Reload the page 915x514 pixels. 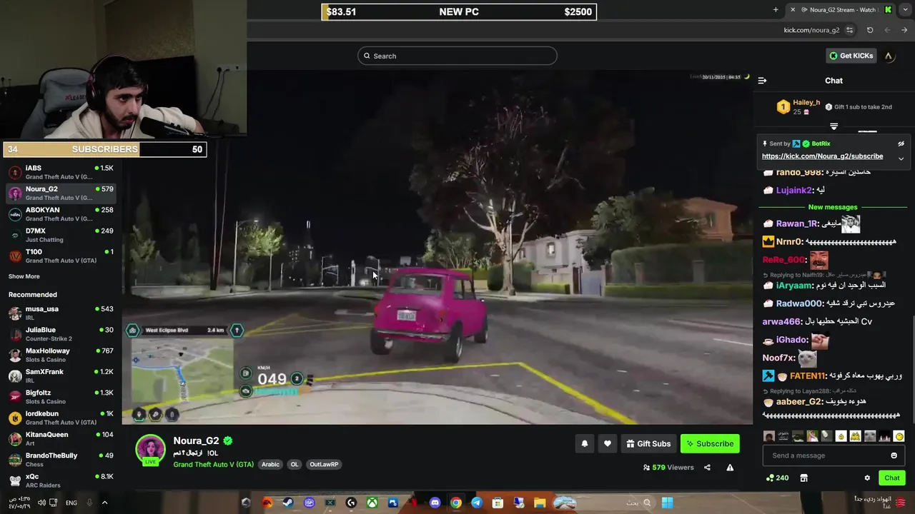pyautogui.click(x=870, y=30)
